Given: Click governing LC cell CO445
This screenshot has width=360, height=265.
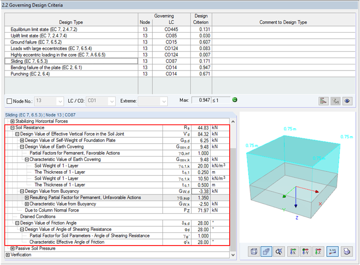Looking at the screenshot, I should point(171,29).
